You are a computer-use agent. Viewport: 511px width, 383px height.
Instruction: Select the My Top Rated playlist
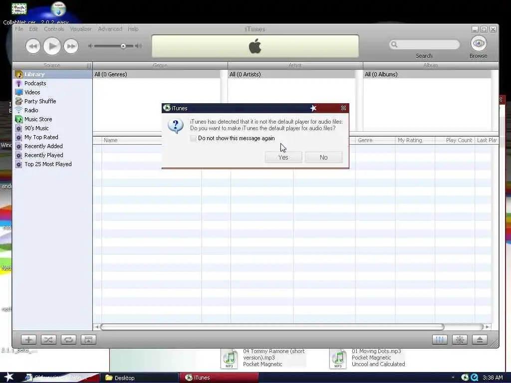coord(52,137)
